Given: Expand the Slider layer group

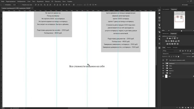Looking at the screenshot, I should click(x=166, y=66).
